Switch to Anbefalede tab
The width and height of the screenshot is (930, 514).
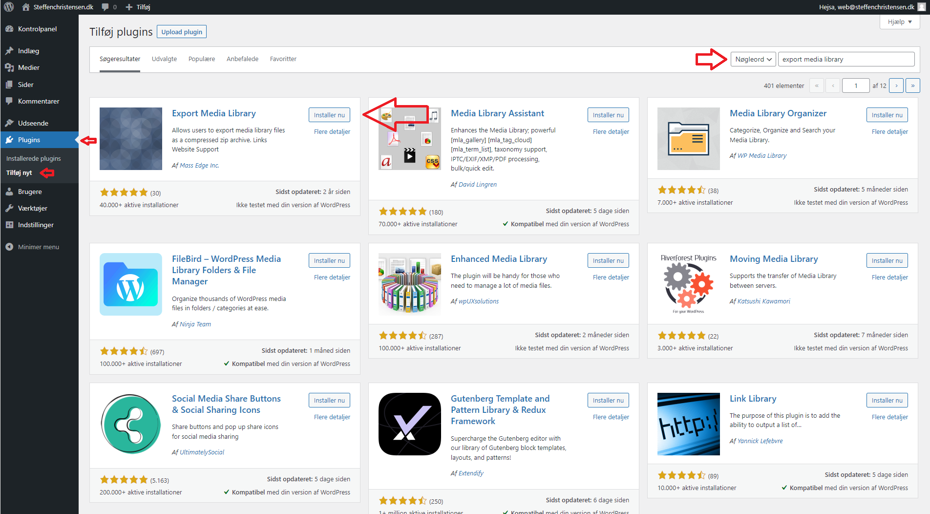click(242, 59)
